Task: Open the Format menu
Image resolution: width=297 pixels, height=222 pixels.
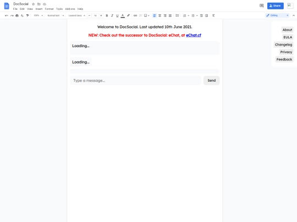Action: [x=50, y=9]
